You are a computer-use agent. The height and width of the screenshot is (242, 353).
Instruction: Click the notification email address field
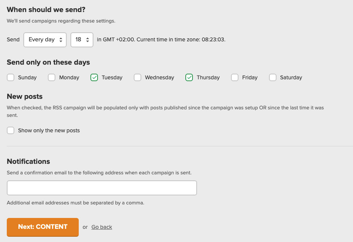(102, 188)
